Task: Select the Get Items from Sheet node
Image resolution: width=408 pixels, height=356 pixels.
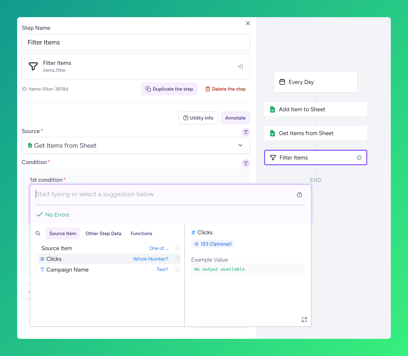Action: [x=315, y=133]
